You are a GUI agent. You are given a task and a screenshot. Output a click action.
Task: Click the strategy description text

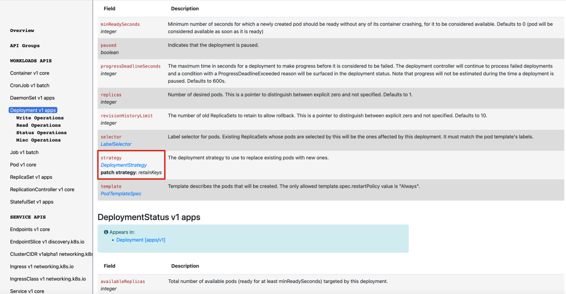pos(248,158)
